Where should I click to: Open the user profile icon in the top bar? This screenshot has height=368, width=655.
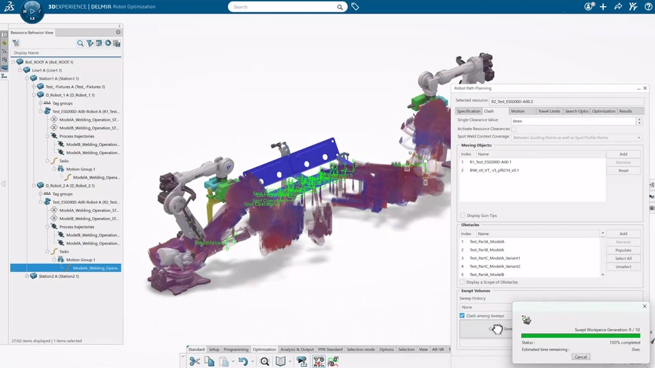[589, 6]
